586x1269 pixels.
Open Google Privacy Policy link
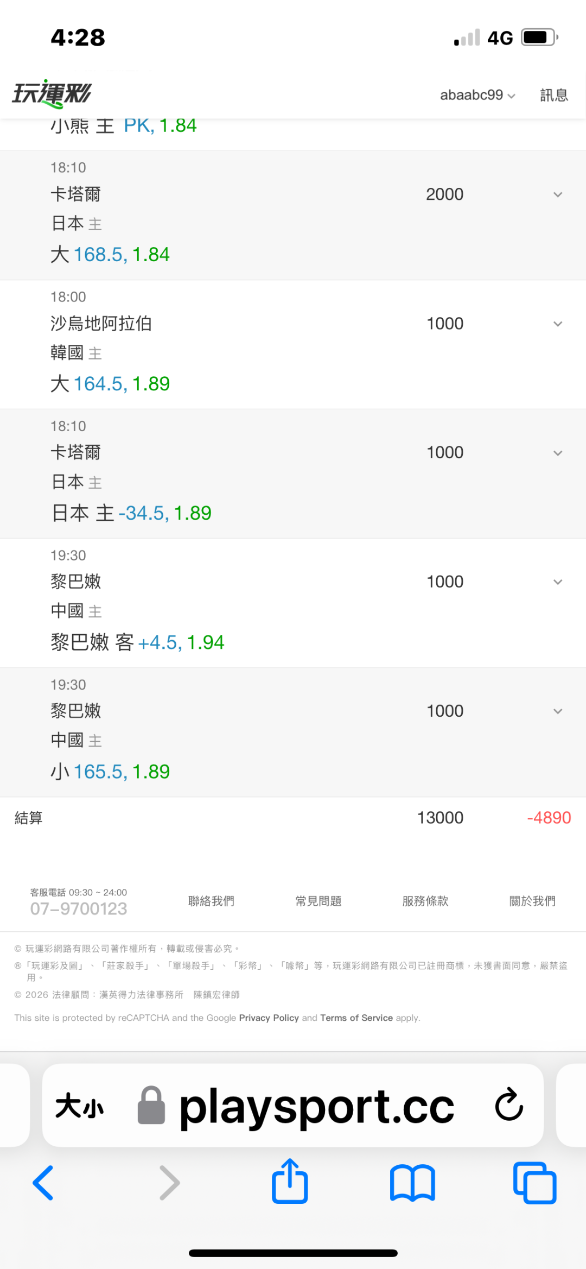tap(269, 1018)
